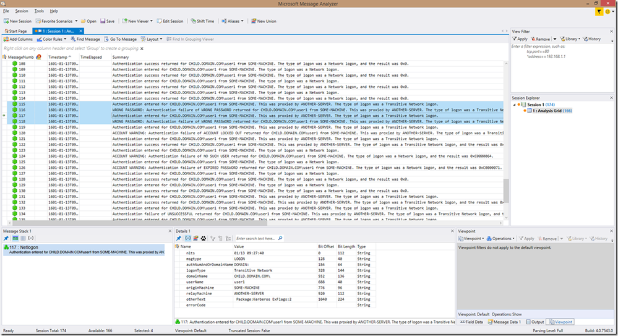Click inside the filter expression text box
This screenshot has width=618, height=336.
tap(562, 68)
